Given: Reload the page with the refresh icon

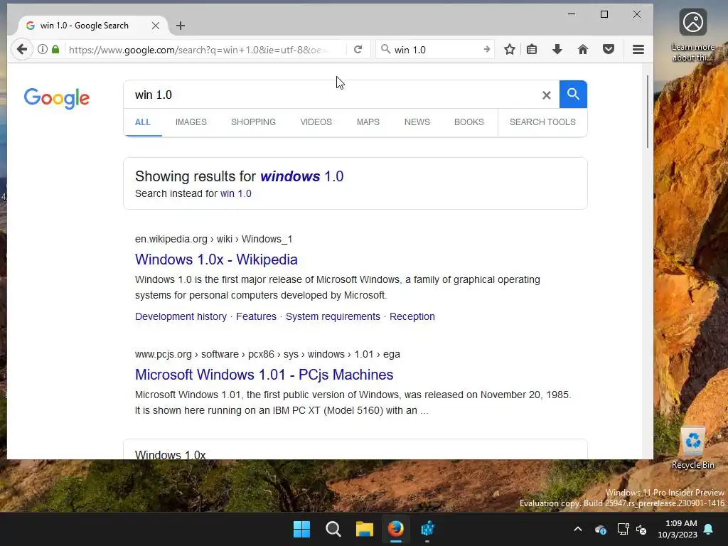Looking at the screenshot, I should pyautogui.click(x=358, y=49).
